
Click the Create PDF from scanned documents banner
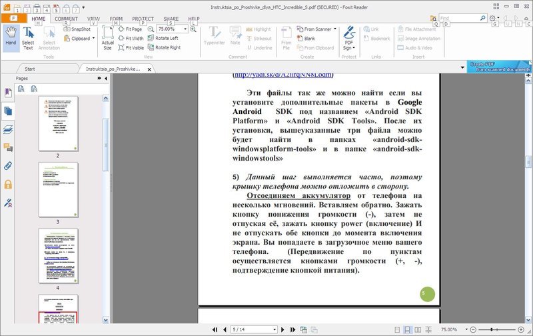(x=499, y=67)
